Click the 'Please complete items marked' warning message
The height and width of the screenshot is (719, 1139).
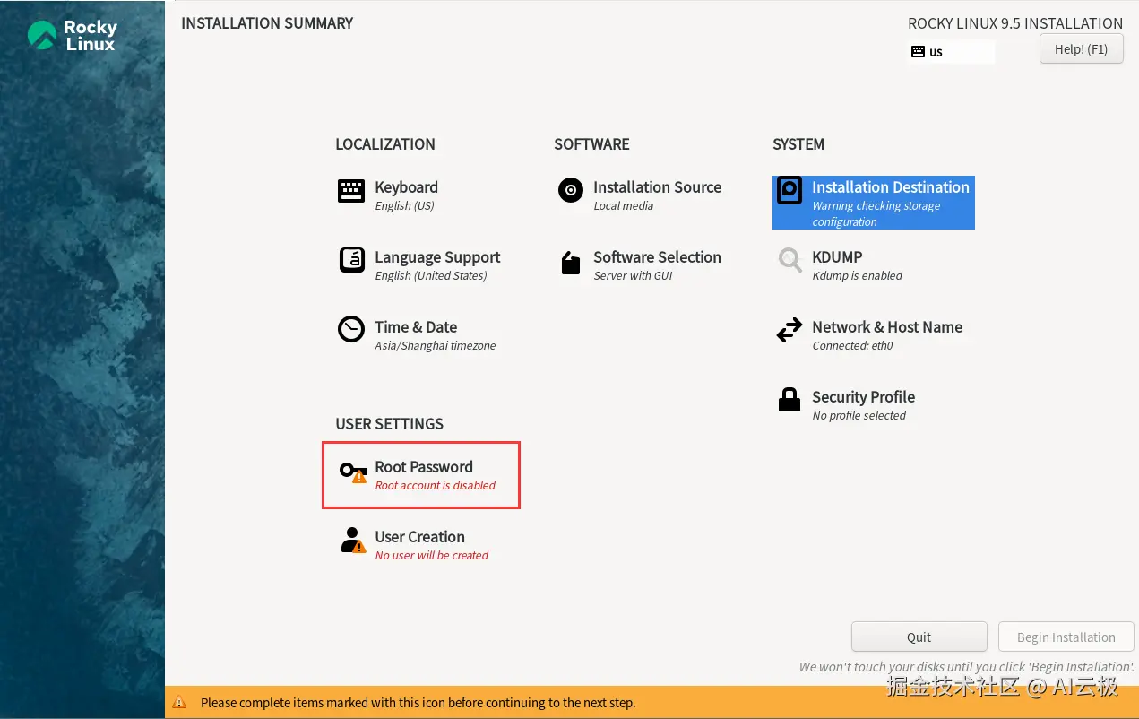[418, 703]
